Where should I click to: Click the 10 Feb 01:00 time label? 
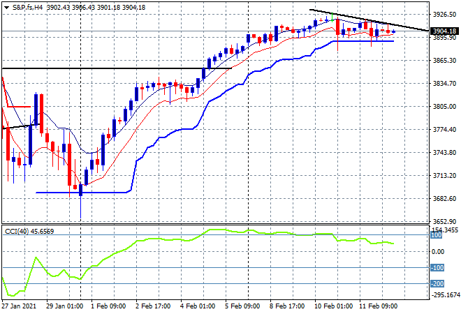333,306
